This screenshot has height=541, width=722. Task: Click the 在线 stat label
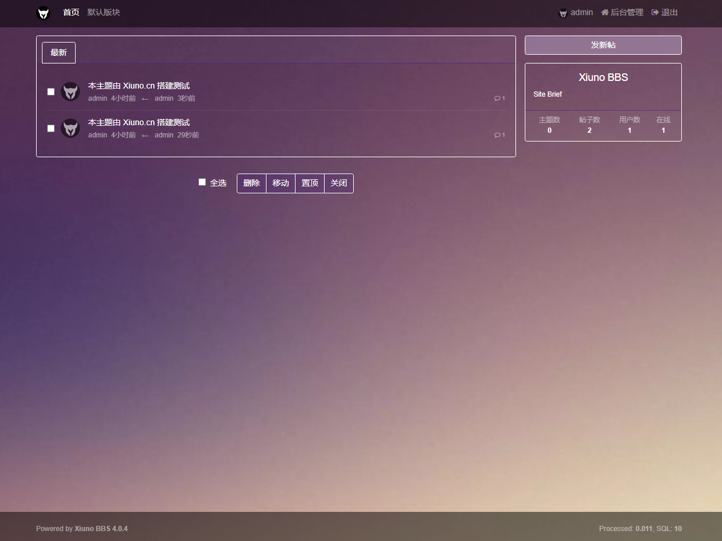click(663, 120)
